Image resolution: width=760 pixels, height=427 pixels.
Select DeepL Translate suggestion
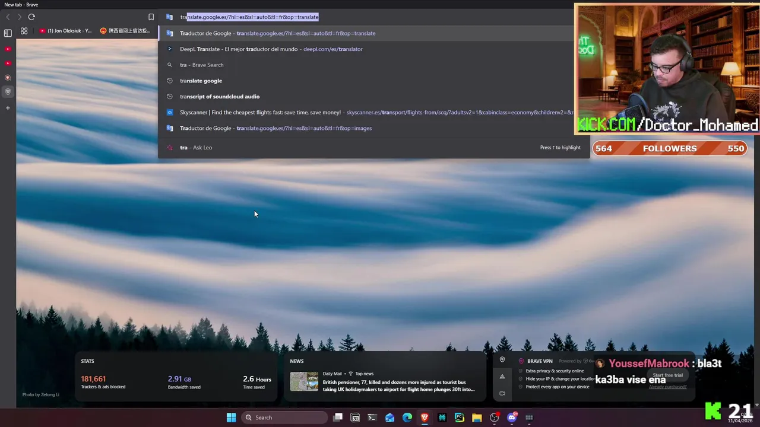pos(374,49)
